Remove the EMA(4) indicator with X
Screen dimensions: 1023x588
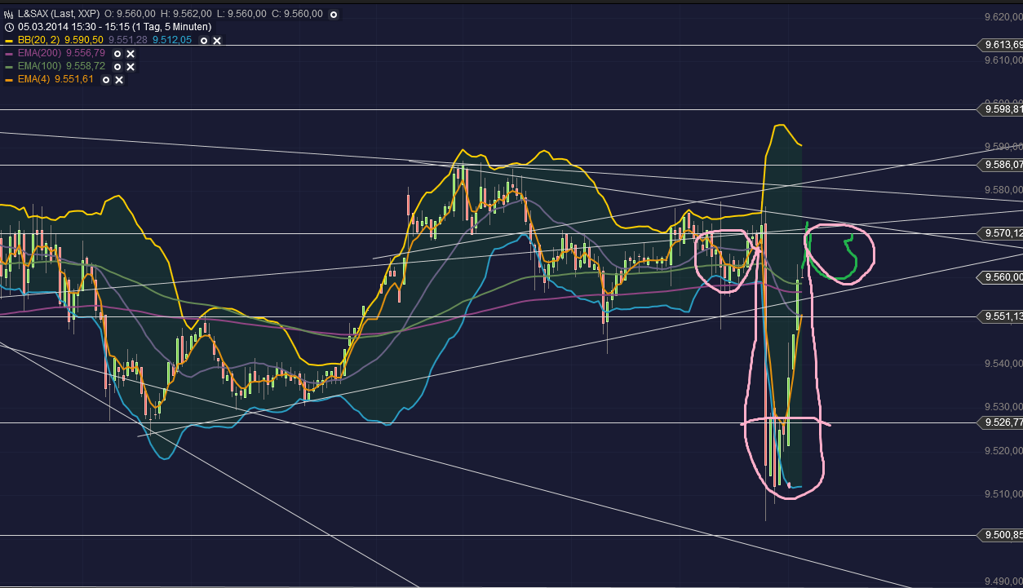[119, 79]
